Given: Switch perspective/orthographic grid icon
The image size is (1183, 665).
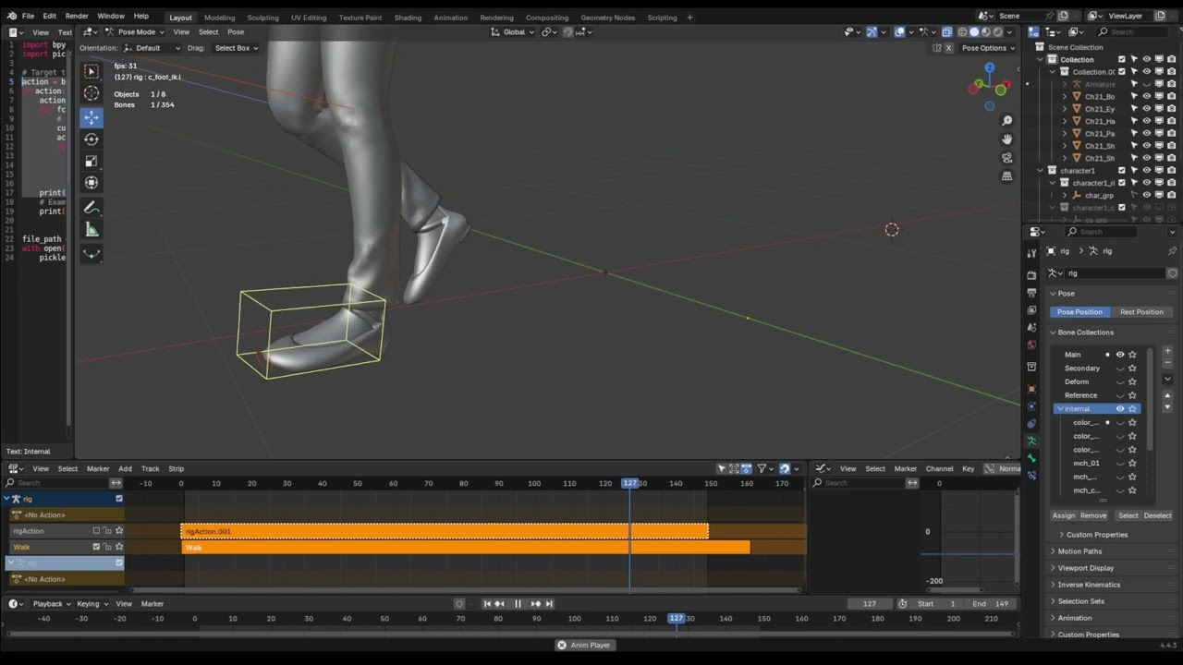Looking at the screenshot, I should pyautogui.click(x=1007, y=176).
